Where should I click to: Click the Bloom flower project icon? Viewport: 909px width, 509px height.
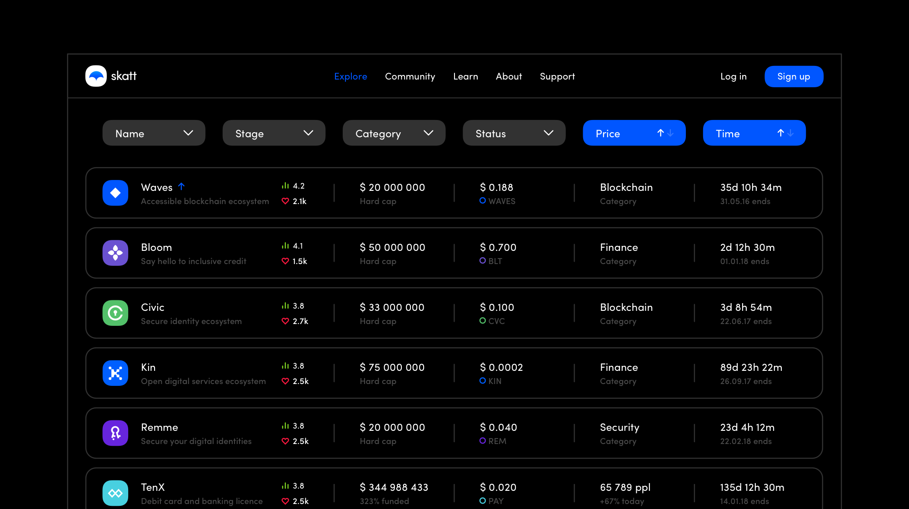pos(115,253)
